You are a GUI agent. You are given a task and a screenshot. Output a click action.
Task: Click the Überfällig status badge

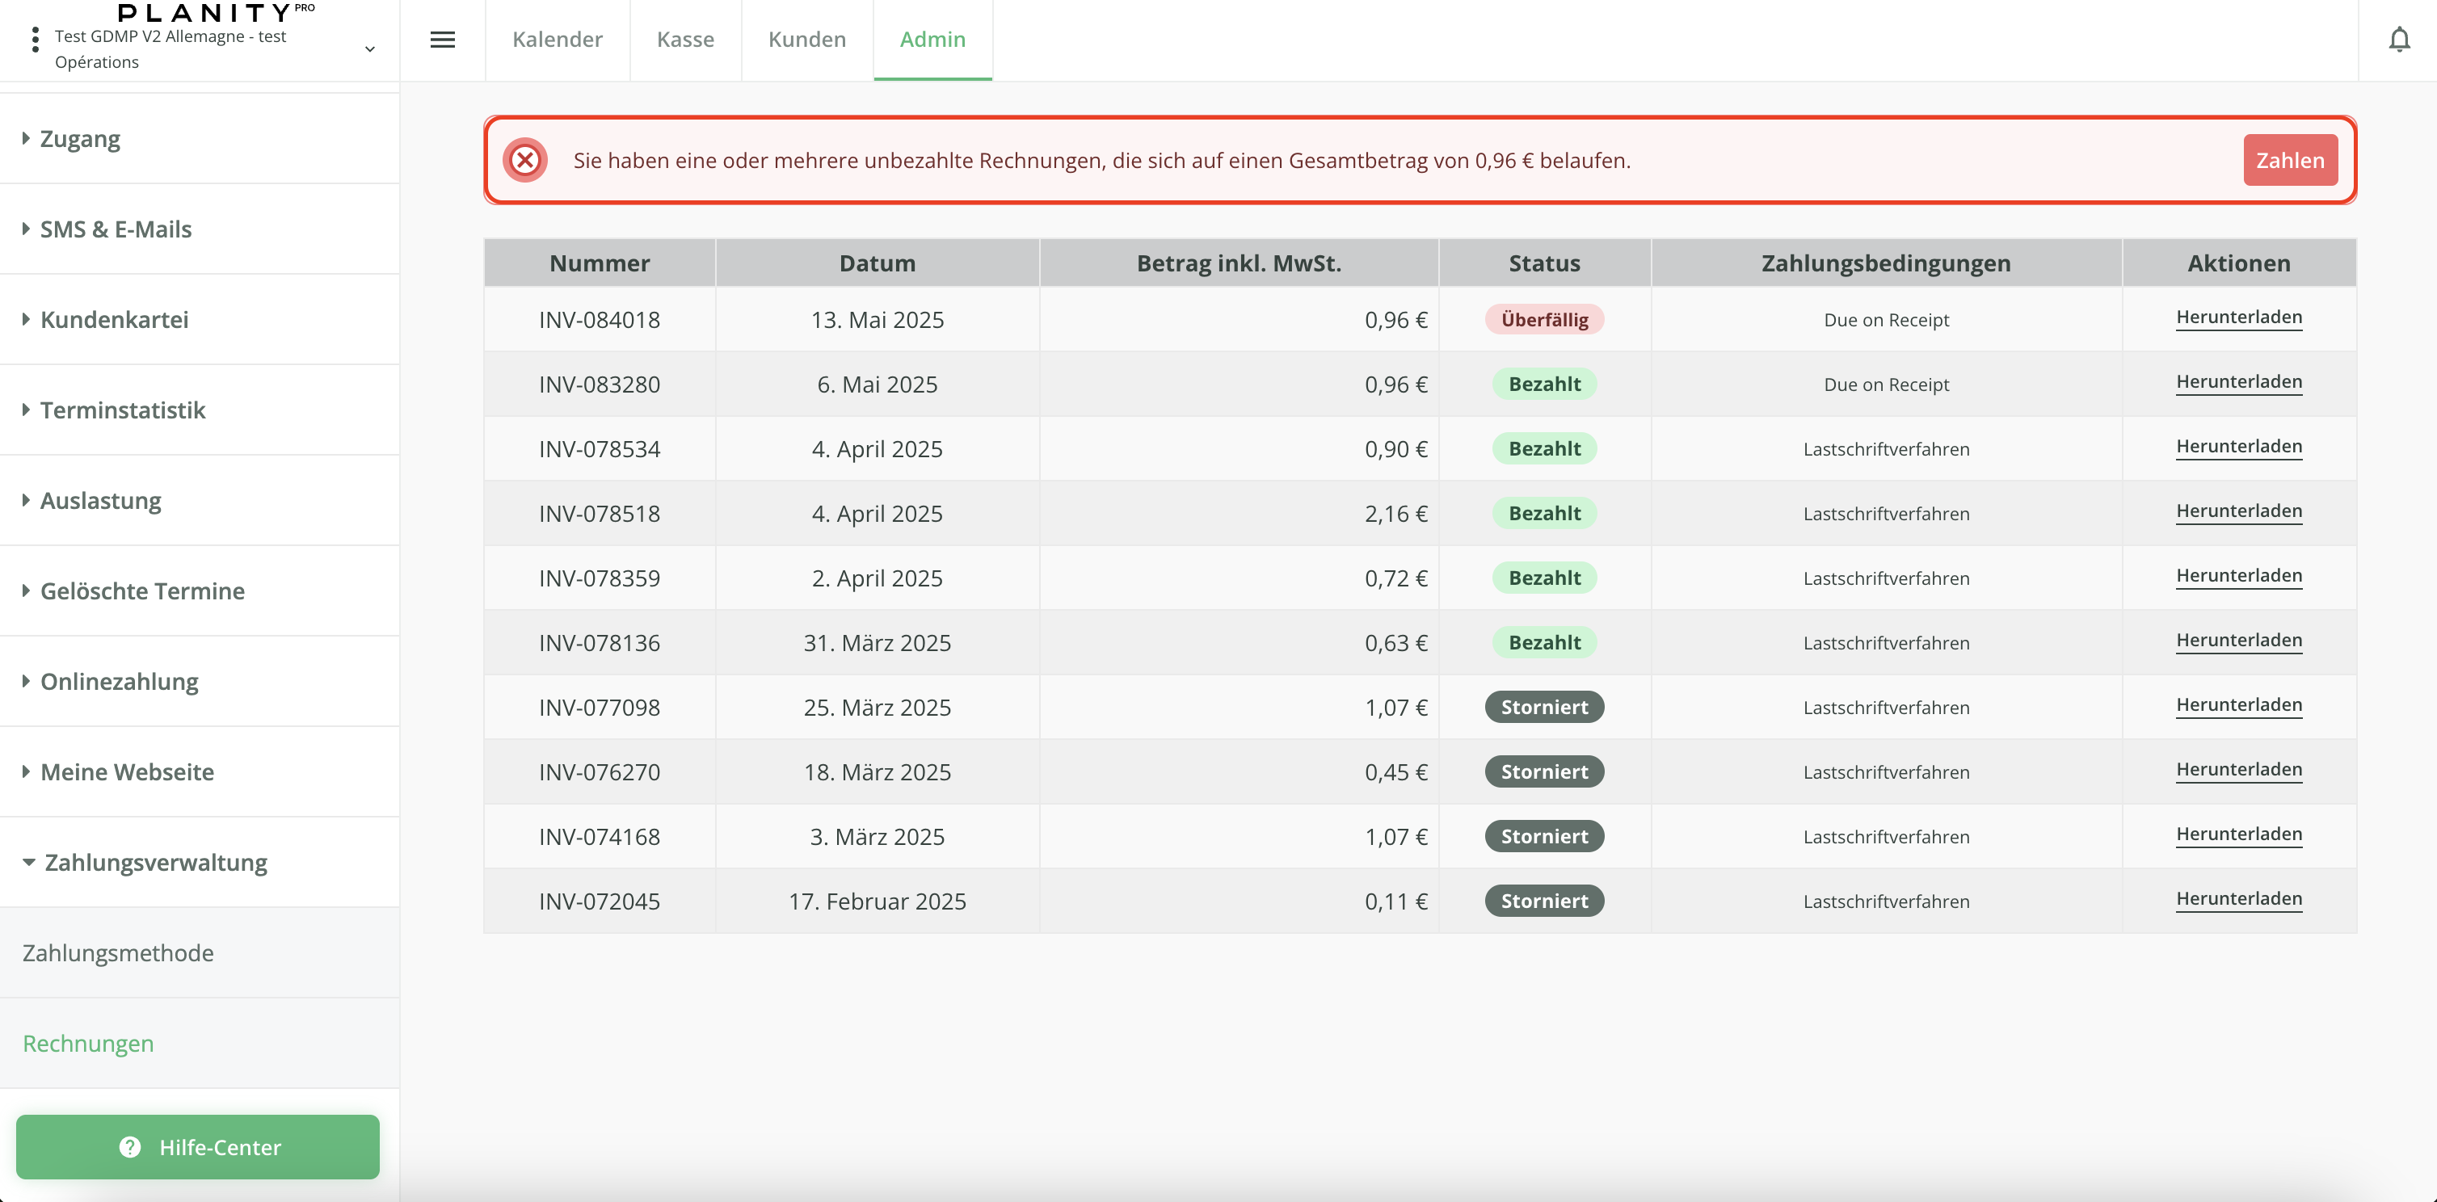(x=1544, y=320)
